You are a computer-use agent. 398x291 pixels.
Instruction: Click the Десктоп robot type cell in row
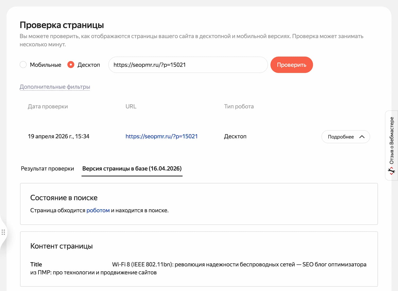tap(235, 136)
